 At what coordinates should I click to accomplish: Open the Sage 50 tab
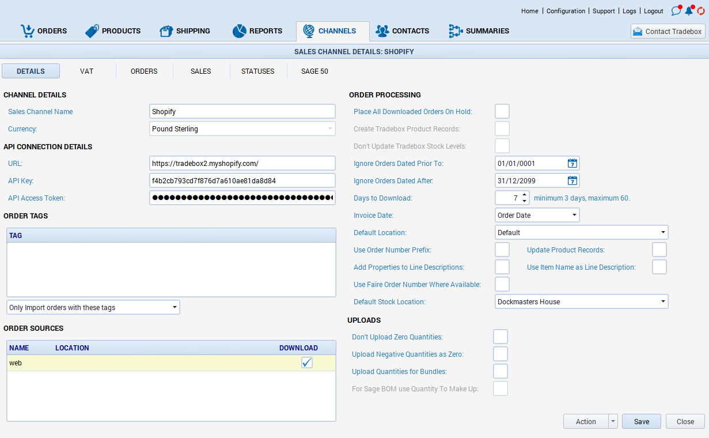[x=314, y=71]
